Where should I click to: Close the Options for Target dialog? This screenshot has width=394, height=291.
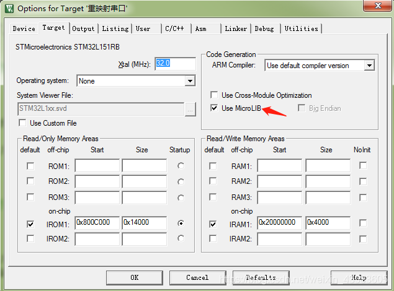coord(378,6)
